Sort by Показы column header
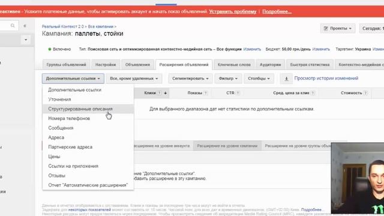This screenshot has width=384, height=216. point(195,93)
